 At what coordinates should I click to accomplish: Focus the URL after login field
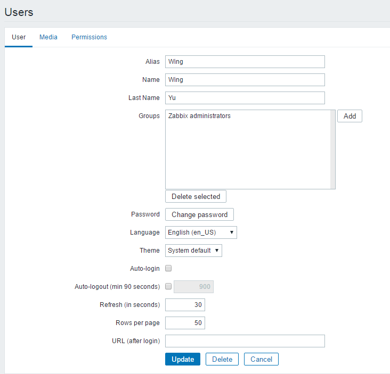tap(245, 341)
